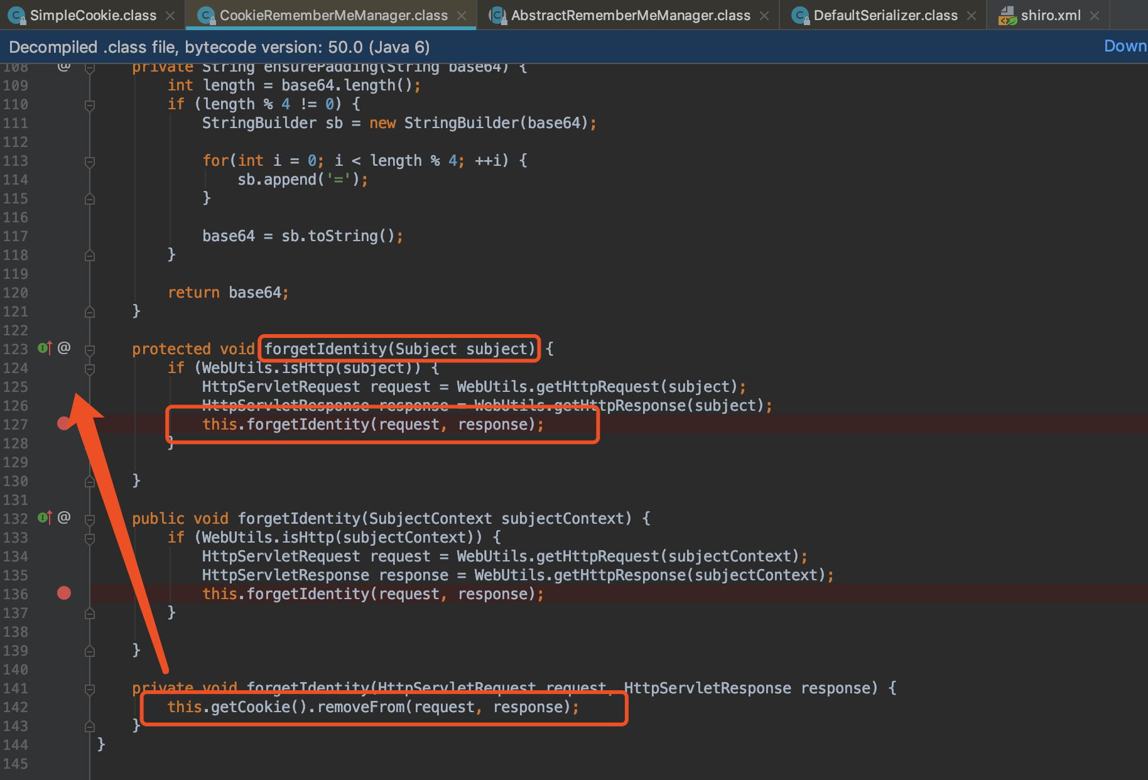Viewport: 1148px width, 780px height.
Task: Close the SimpleCookie.class tab
Action: click(x=170, y=16)
